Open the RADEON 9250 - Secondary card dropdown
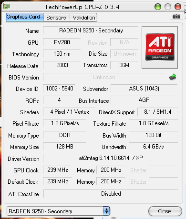 [58, 211]
